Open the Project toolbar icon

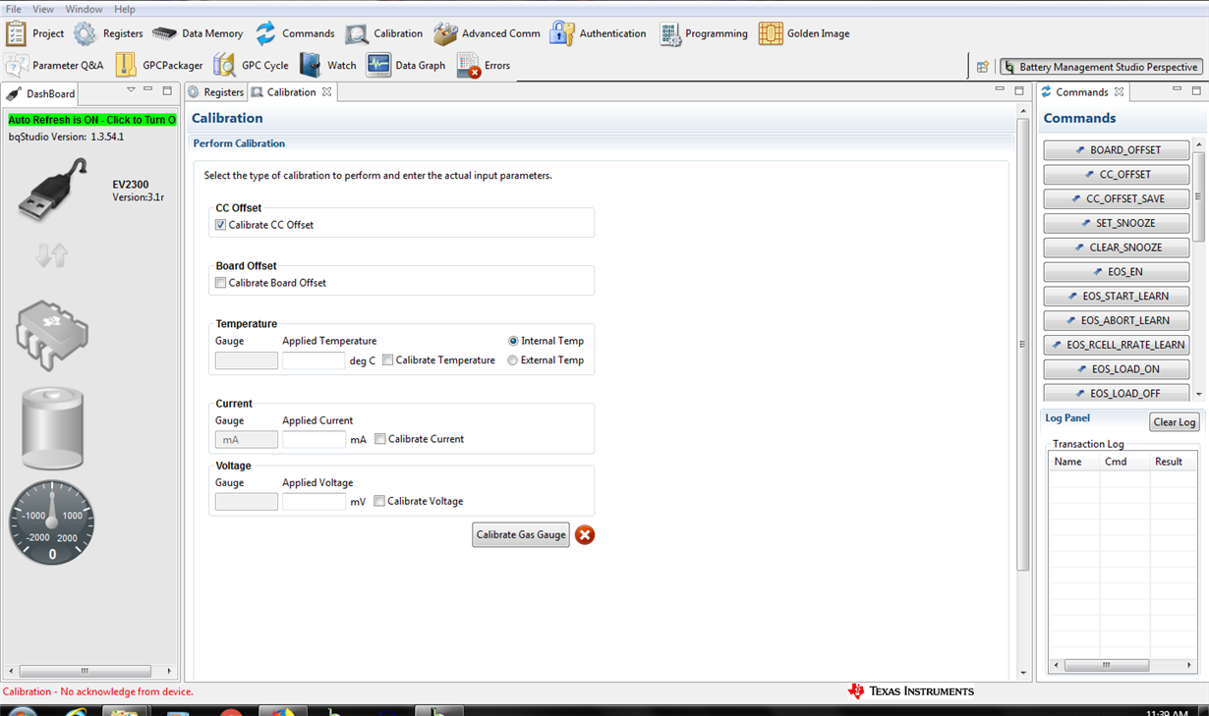pos(16,33)
